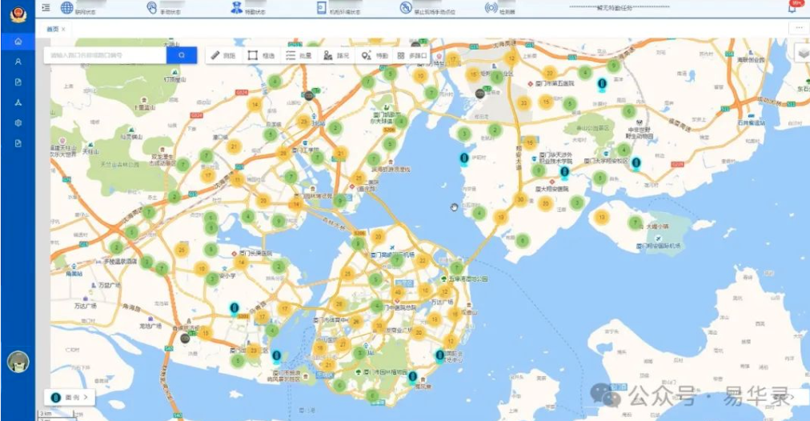
Task: Open the 检测器 detector signal icon
Action: point(491,8)
